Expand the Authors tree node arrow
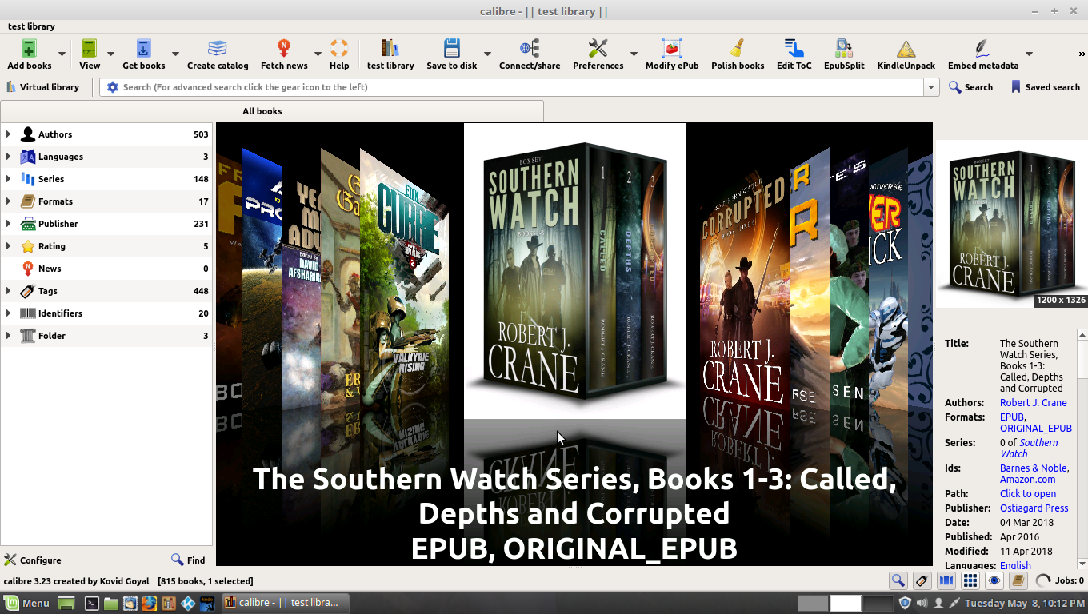The height and width of the screenshot is (614, 1088). tap(8, 134)
